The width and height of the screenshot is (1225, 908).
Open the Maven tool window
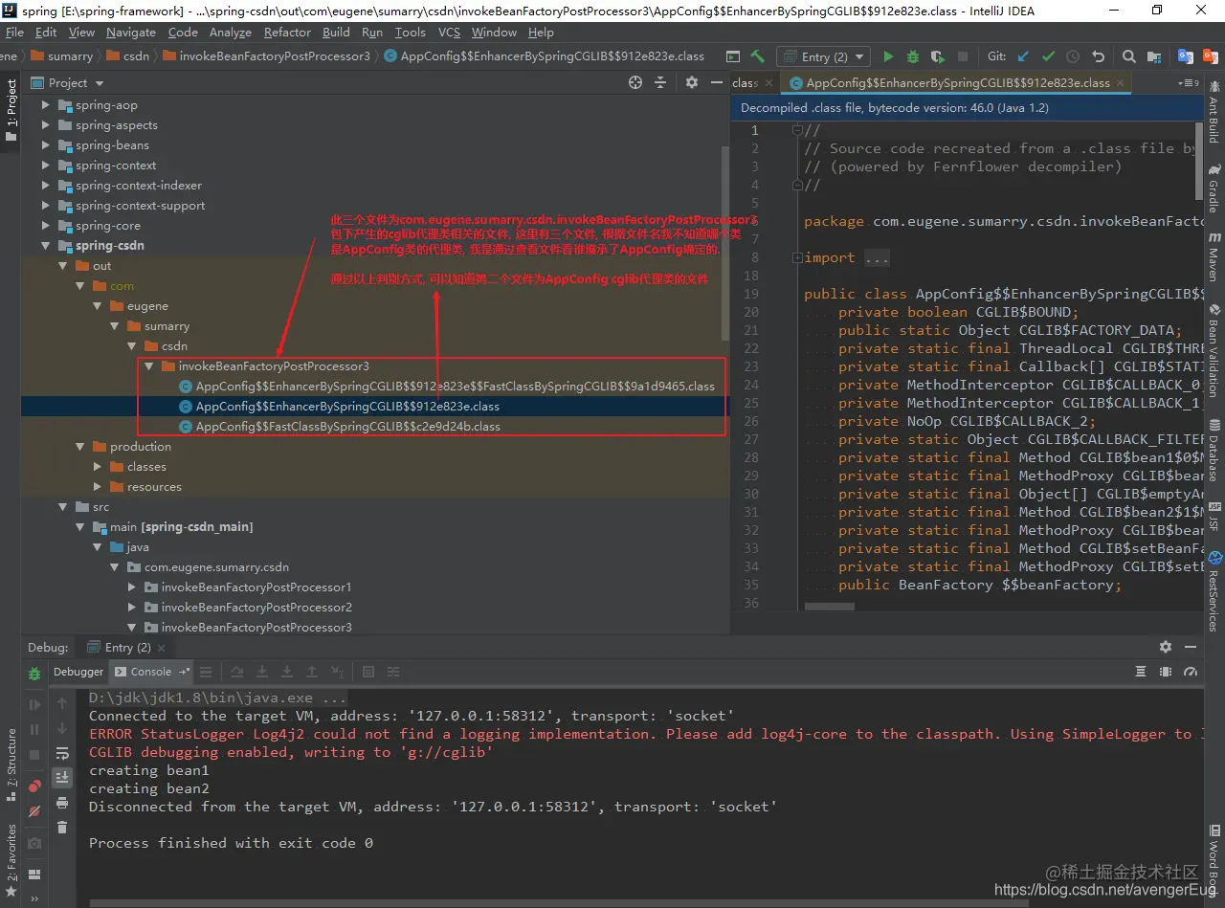[x=1214, y=256]
